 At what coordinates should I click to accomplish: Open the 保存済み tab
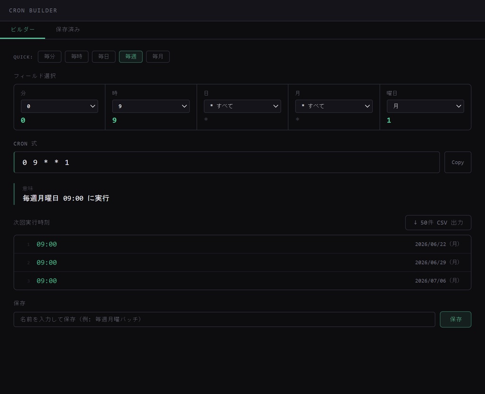click(68, 30)
